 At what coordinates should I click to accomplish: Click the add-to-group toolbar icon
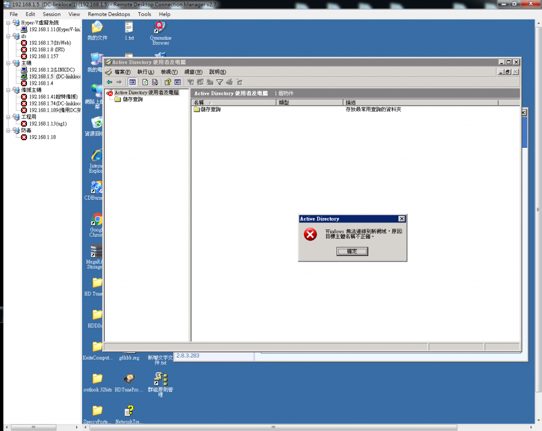coord(239,82)
